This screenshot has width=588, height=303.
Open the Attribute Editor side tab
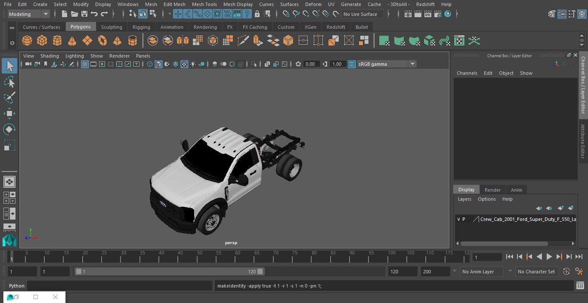tap(583, 141)
